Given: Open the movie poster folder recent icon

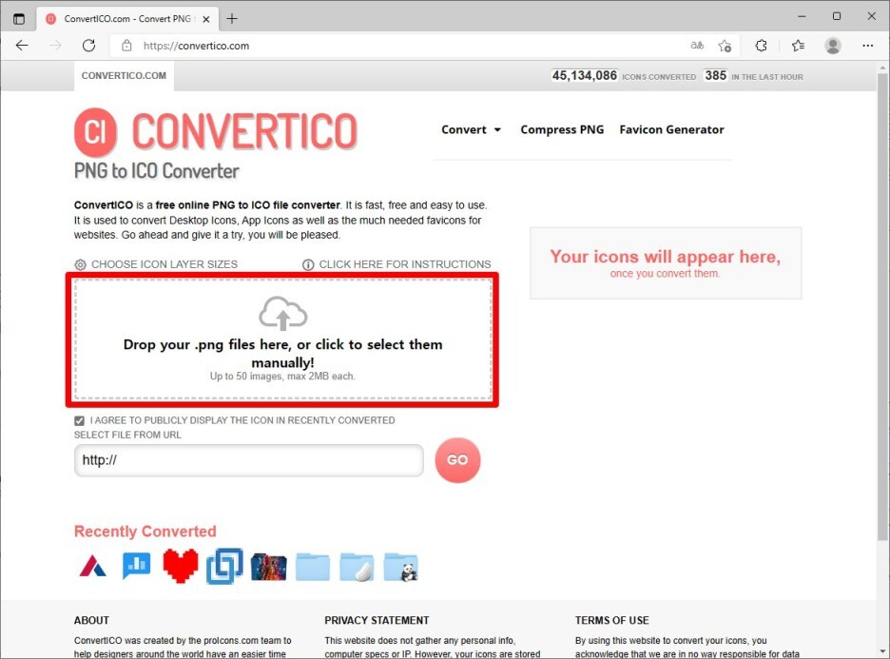Looking at the screenshot, I should coord(268,567).
